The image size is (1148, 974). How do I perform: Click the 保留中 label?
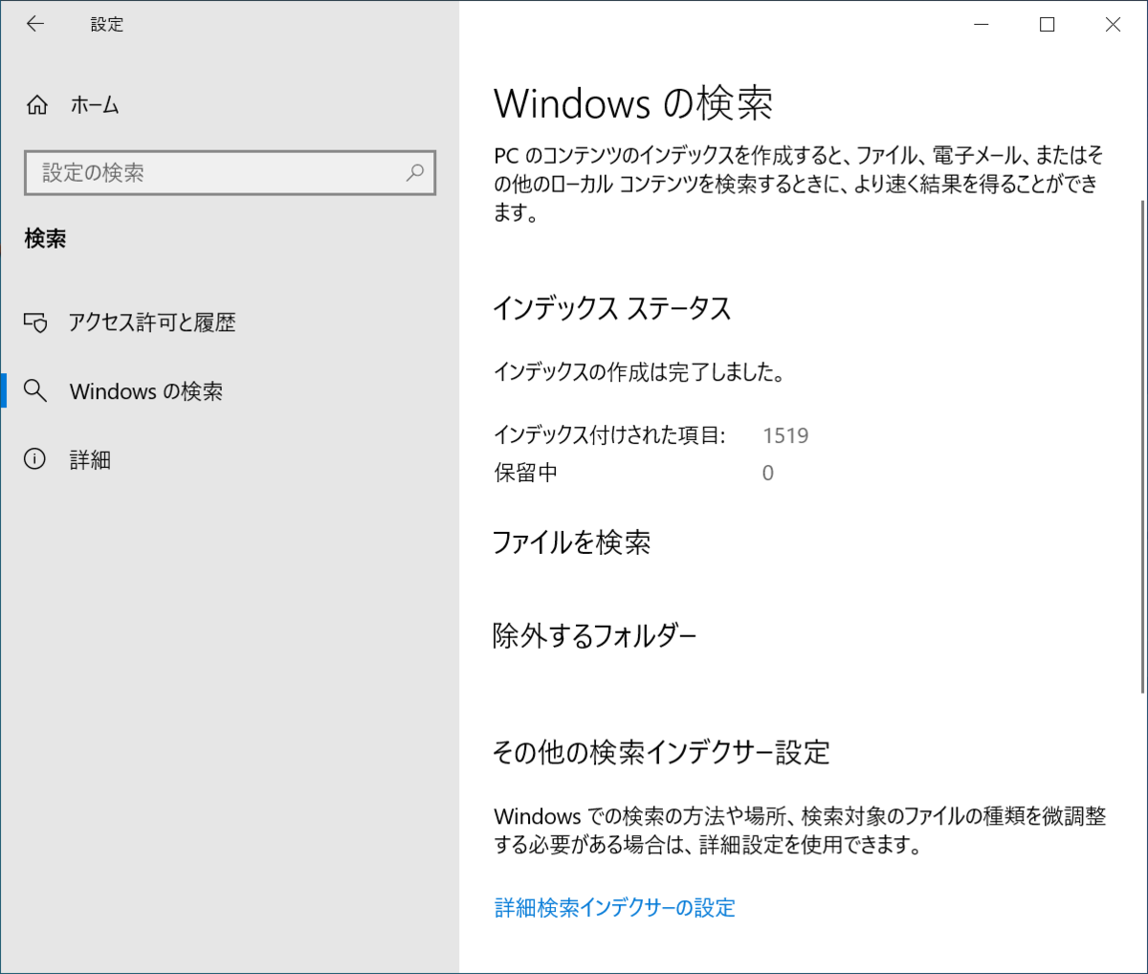click(x=525, y=473)
